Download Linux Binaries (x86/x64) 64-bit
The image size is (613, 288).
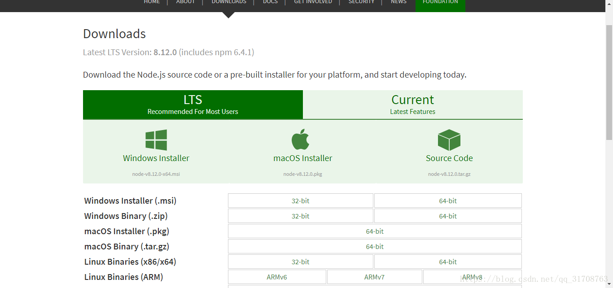pyautogui.click(x=448, y=262)
